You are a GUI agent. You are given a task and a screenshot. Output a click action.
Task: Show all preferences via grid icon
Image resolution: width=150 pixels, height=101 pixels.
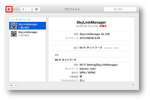coord(37,9)
